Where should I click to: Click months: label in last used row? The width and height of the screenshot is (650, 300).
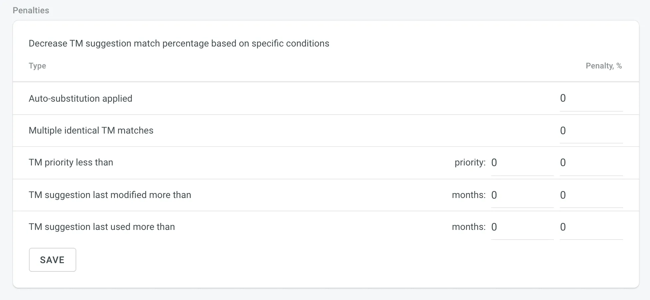pyautogui.click(x=469, y=227)
